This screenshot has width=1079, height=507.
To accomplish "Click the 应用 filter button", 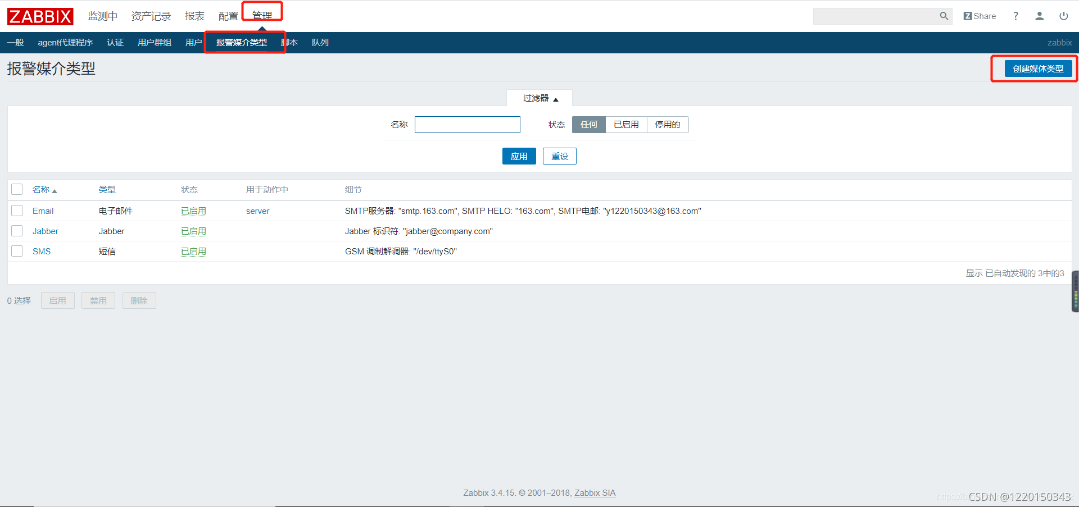I will click(519, 156).
